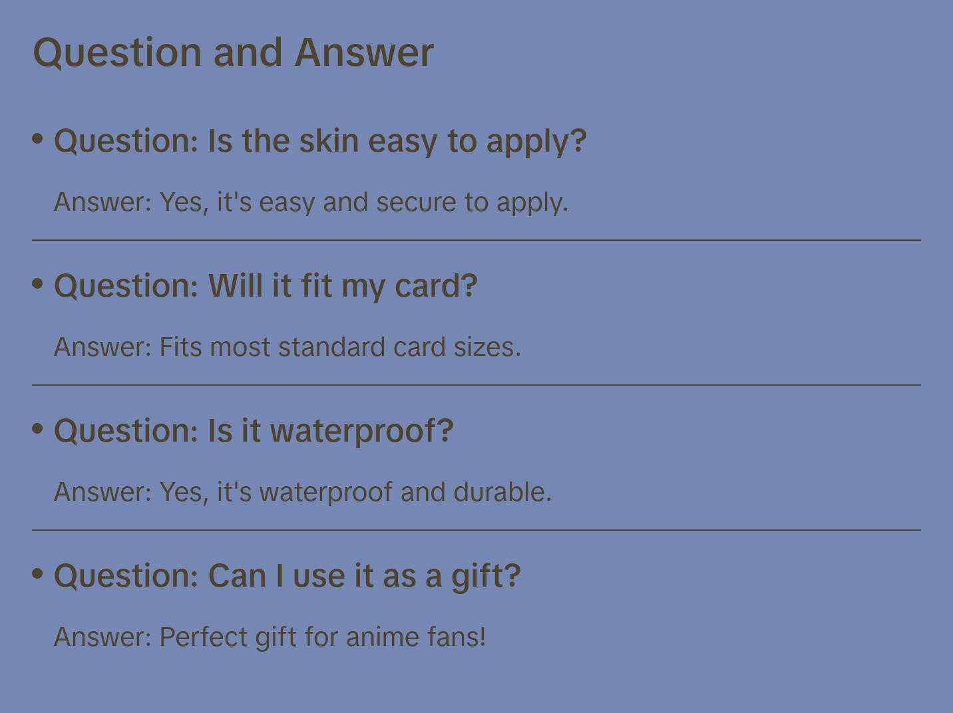953x713 pixels.
Task: Click the bullet beside the gift question
Action: [x=38, y=574]
